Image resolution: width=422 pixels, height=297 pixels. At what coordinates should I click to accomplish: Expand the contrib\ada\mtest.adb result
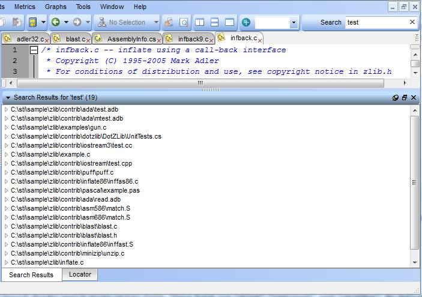click(6, 118)
